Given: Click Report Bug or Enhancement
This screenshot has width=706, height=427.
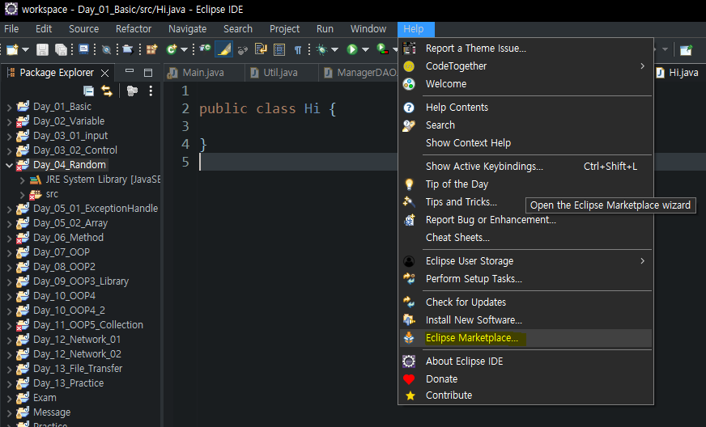Looking at the screenshot, I should point(525,220).
